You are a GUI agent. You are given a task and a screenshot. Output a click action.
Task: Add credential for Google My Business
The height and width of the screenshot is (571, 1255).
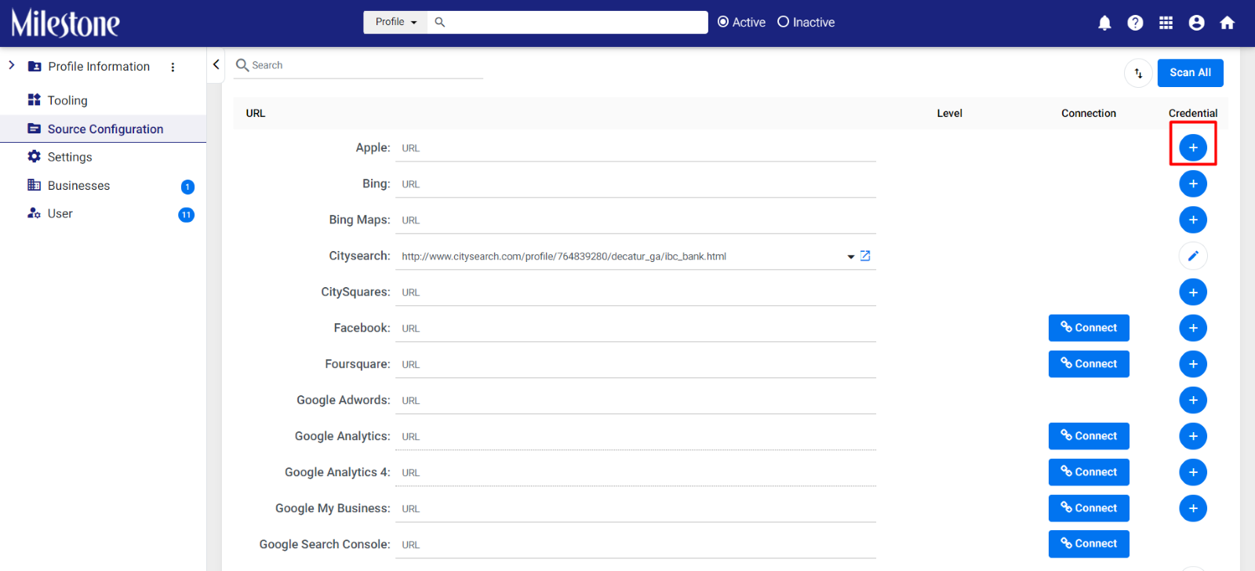1193,508
